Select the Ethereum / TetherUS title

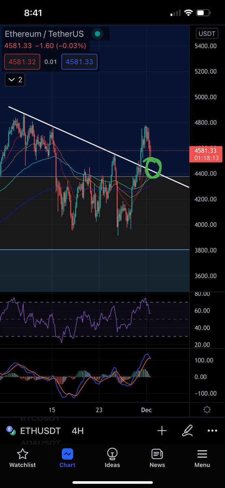44,34
